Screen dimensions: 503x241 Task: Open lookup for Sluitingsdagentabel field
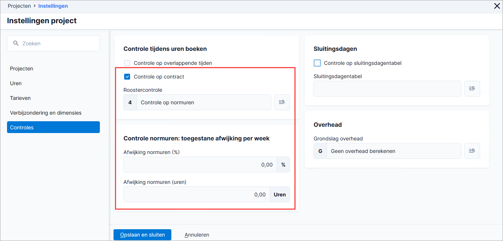point(472,88)
